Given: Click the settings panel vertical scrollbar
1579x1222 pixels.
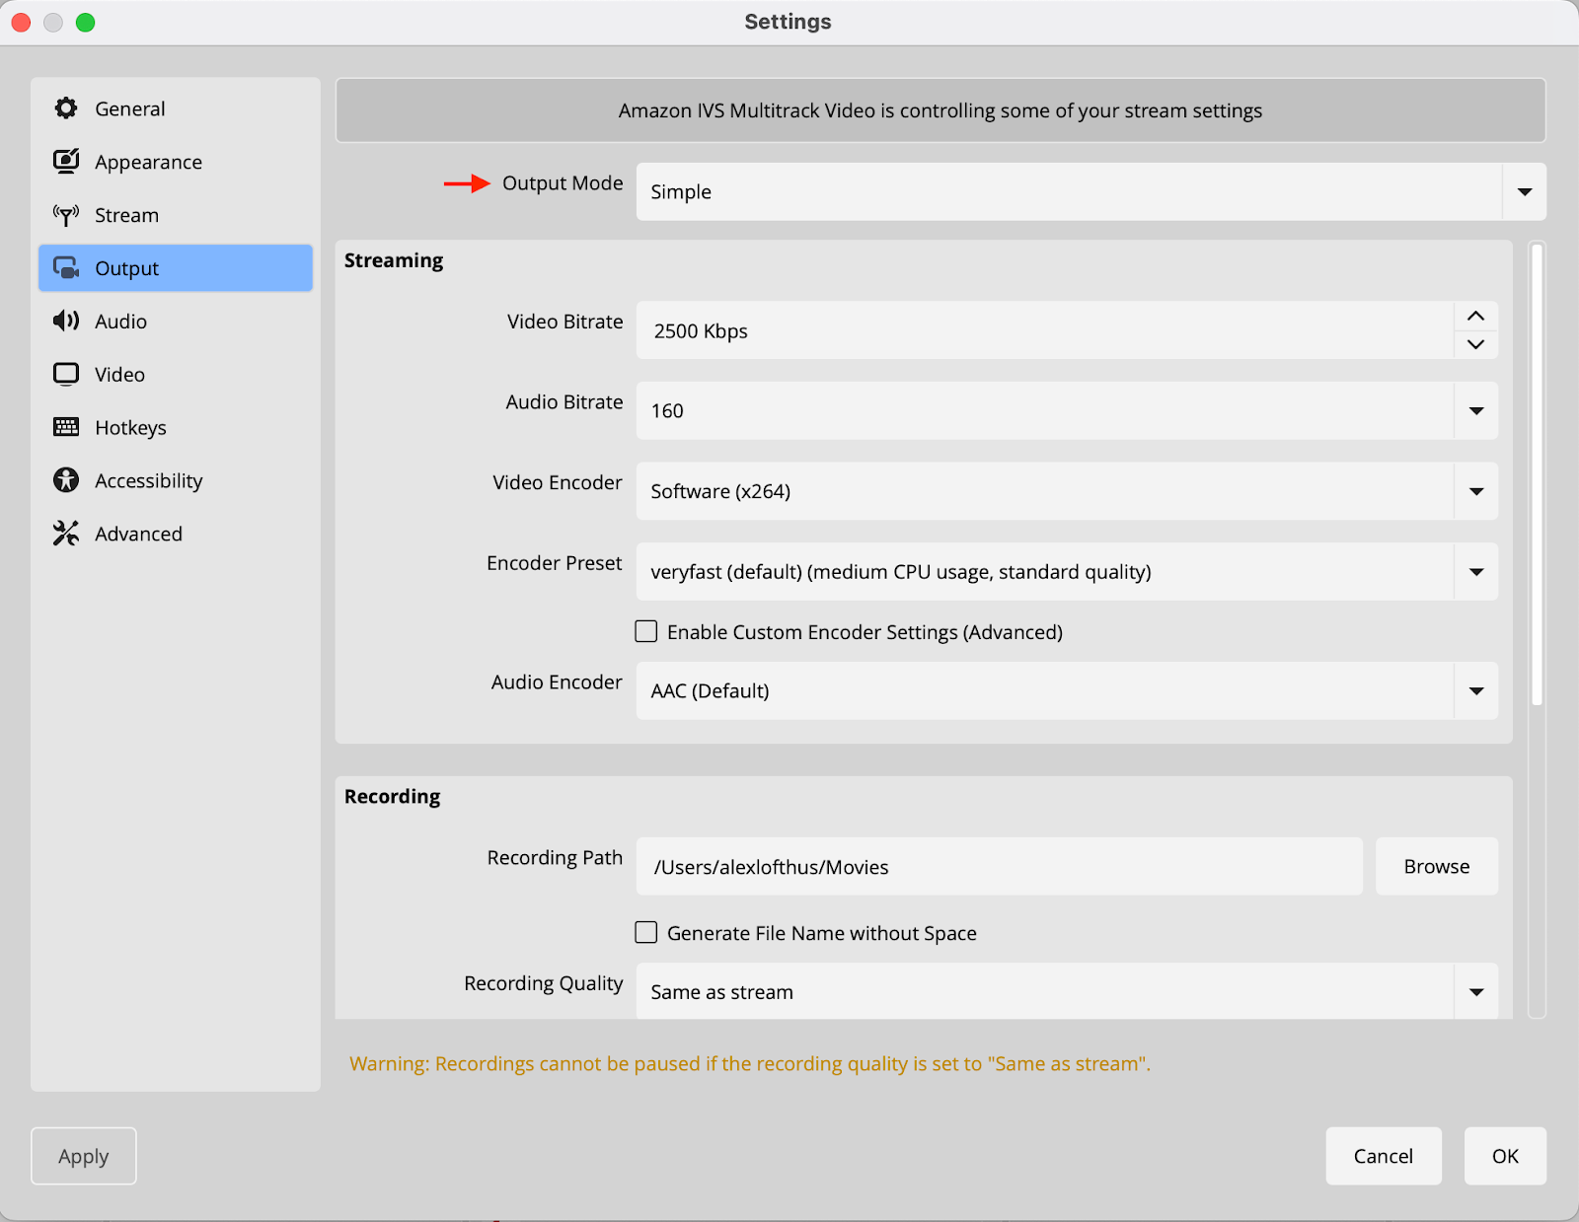Looking at the screenshot, I should coord(1537,475).
